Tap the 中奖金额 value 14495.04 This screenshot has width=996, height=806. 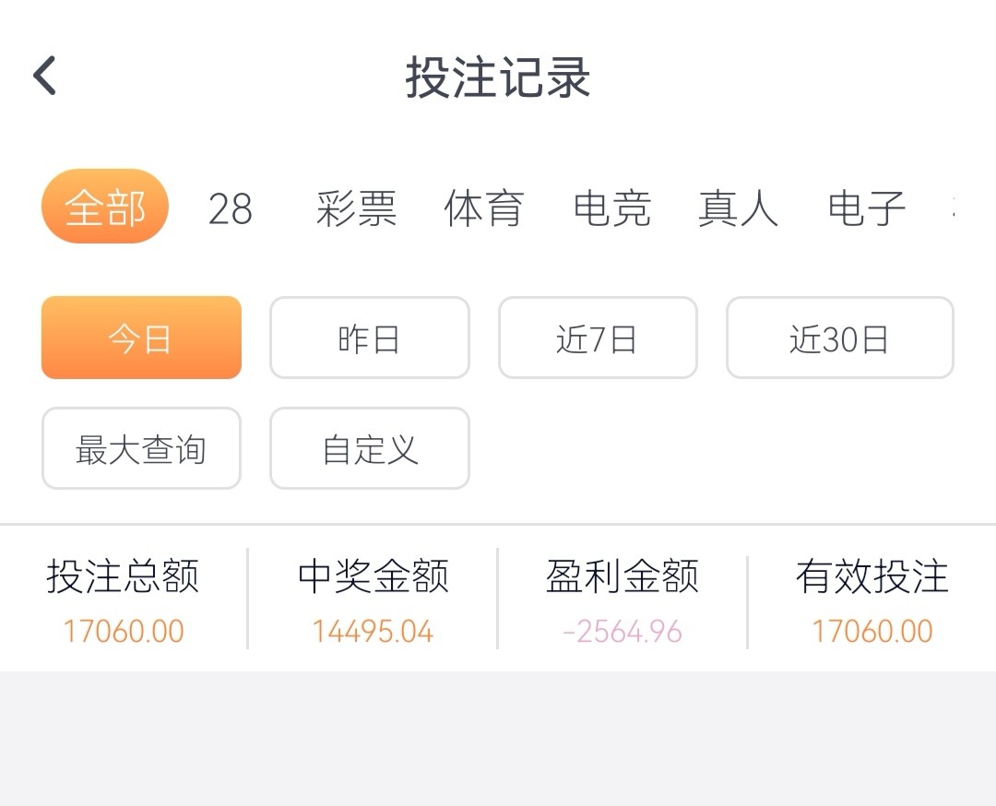click(x=373, y=632)
